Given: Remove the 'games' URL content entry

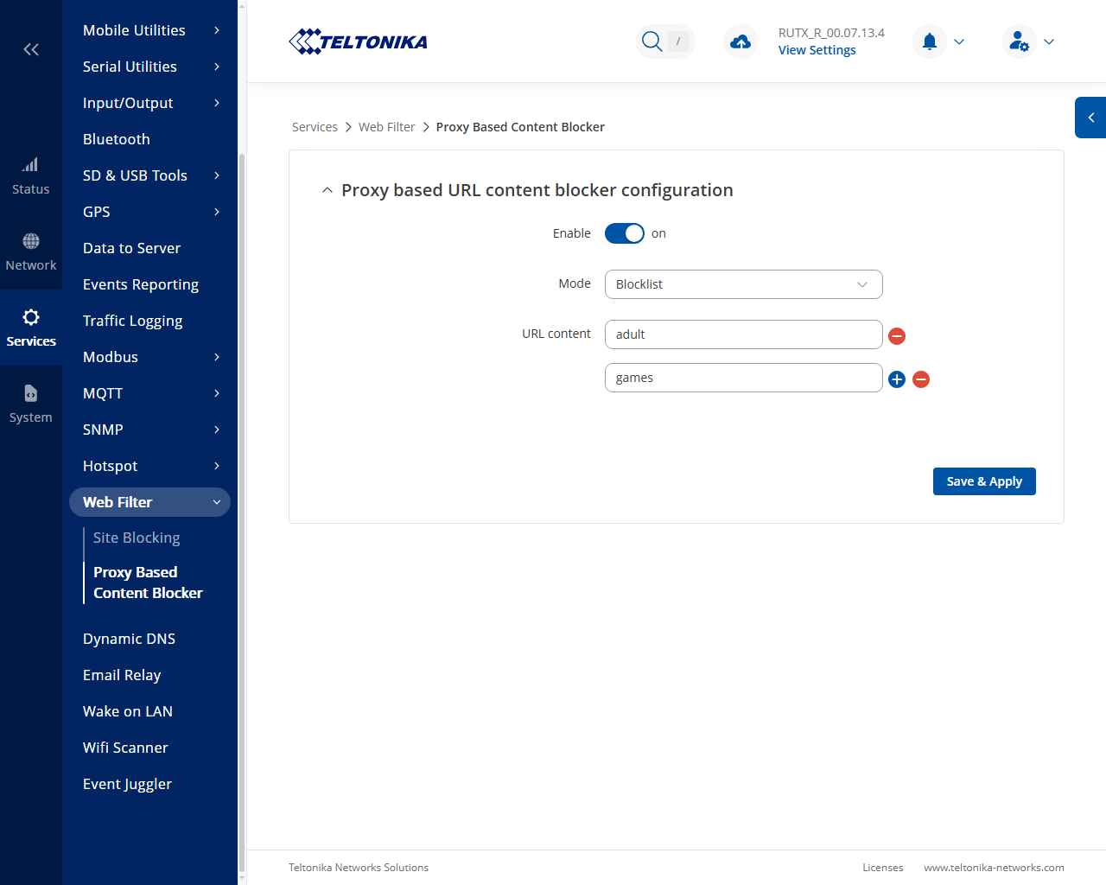Looking at the screenshot, I should pyautogui.click(x=921, y=379).
